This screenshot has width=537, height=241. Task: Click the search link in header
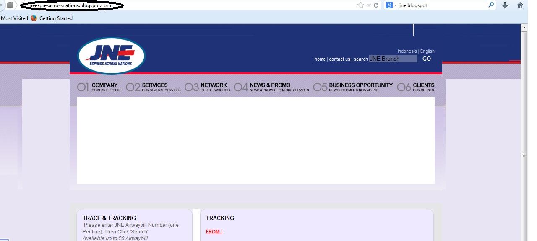(361, 59)
